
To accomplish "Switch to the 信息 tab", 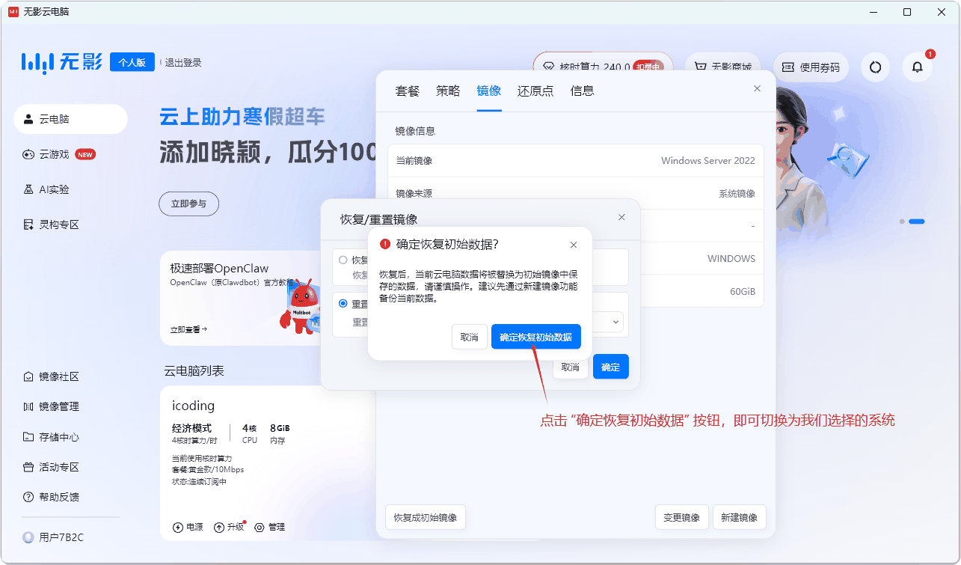I will coord(583,91).
